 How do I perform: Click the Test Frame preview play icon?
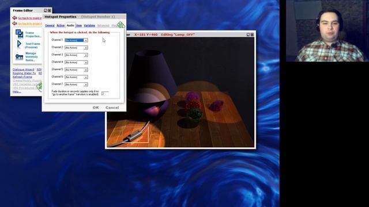point(19,44)
